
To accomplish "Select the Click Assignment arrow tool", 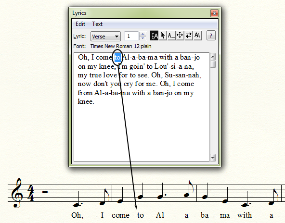I will (163, 36).
